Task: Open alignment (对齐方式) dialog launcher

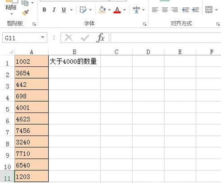Action: (218, 24)
